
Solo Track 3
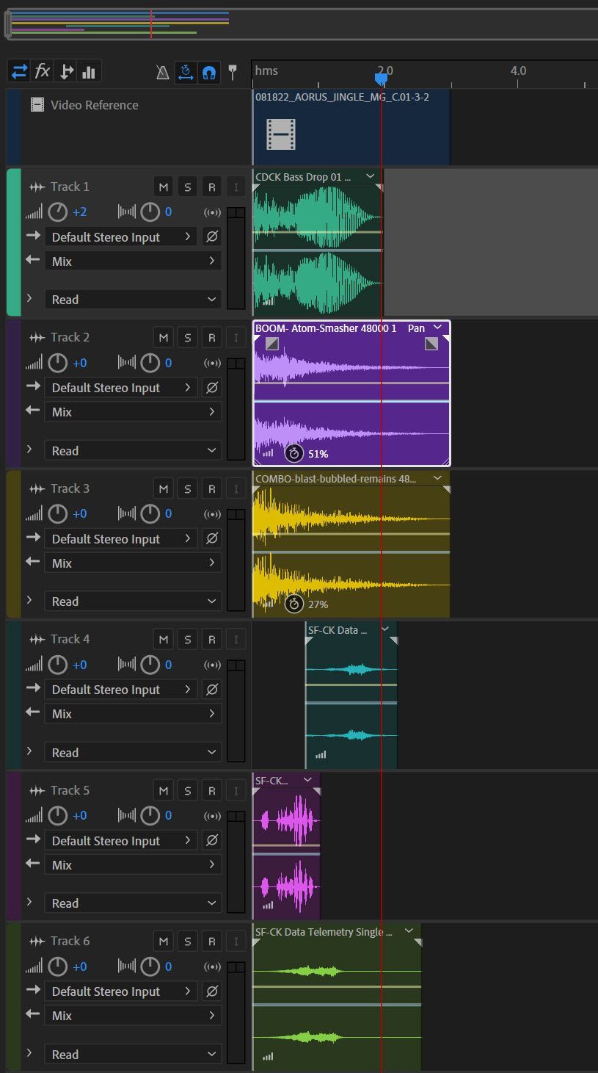click(187, 489)
